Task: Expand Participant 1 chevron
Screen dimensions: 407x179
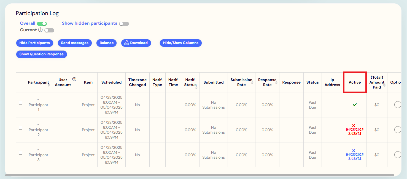Action: [x=38, y=100]
